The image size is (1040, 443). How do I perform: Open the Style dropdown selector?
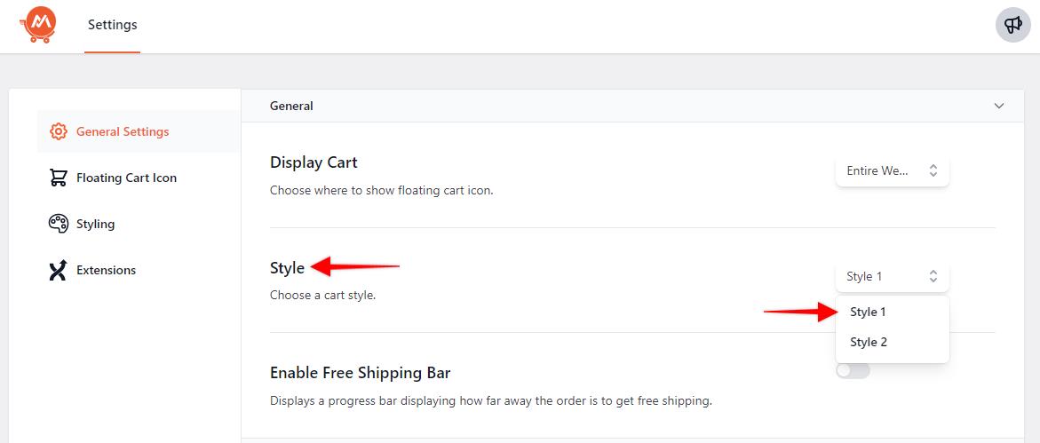coord(892,277)
